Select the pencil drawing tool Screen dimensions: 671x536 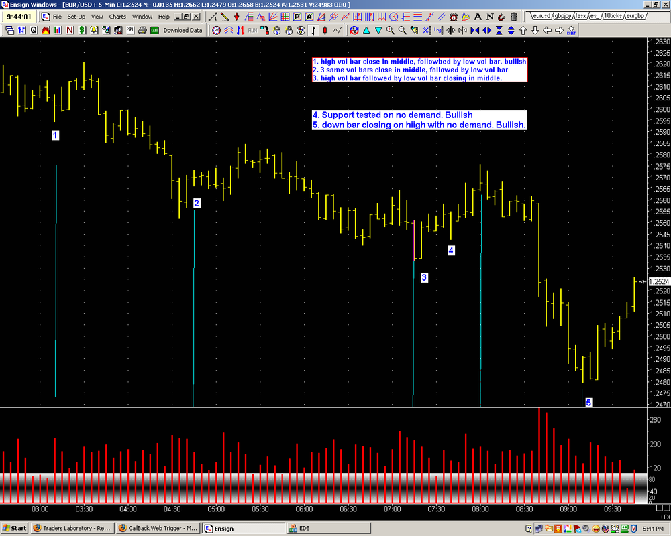coord(225,17)
